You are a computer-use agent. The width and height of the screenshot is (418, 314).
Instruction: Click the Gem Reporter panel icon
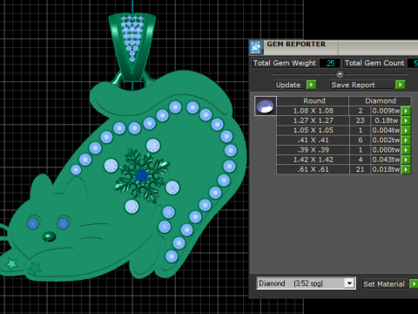[x=256, y=47]
